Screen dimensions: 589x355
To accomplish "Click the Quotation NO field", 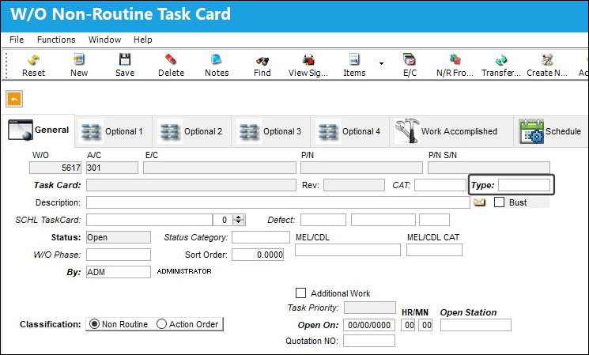I will pos(369,341).
